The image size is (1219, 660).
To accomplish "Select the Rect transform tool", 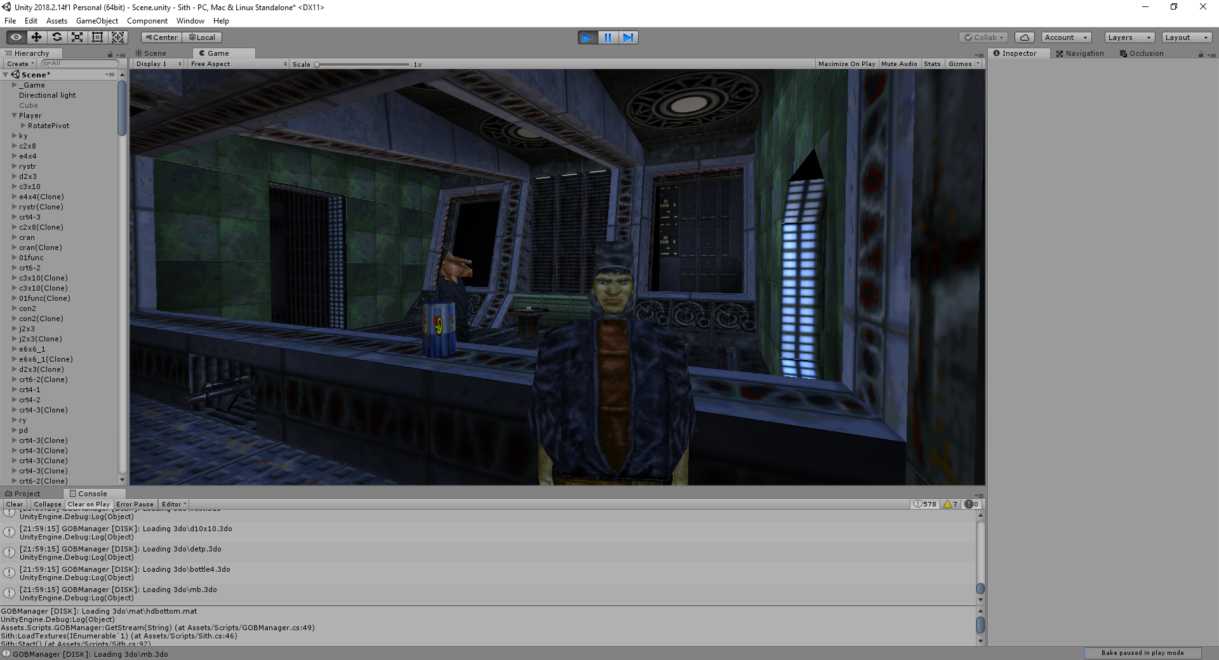I will [97, 37].
